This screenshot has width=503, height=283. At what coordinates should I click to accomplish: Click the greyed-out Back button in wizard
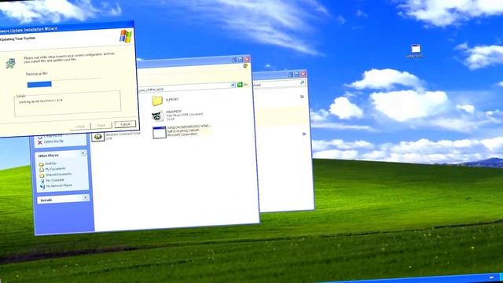click(80, 126)
